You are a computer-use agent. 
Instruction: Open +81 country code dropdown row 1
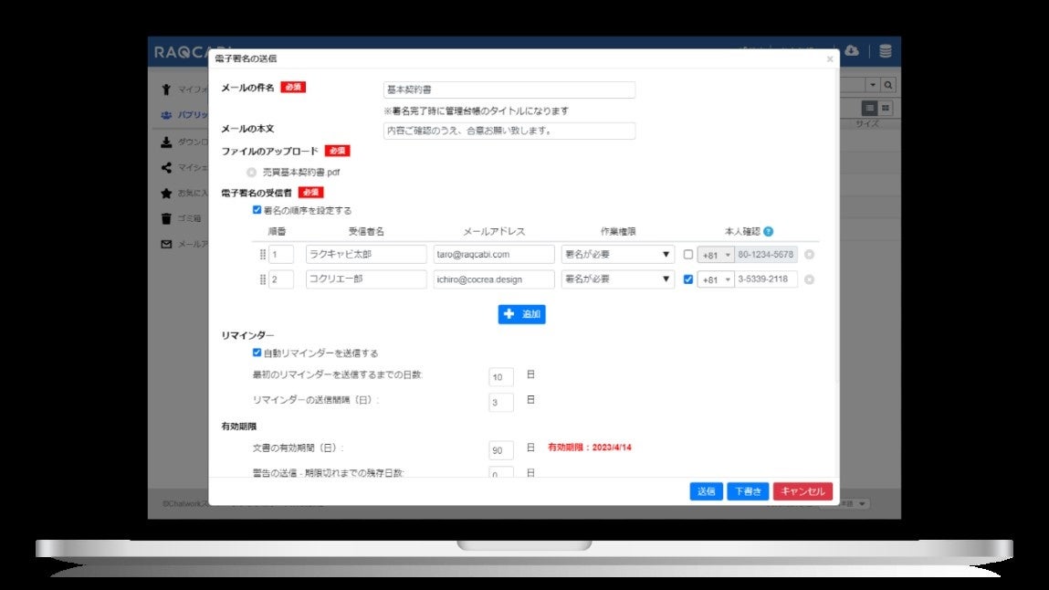click(716, 255)
